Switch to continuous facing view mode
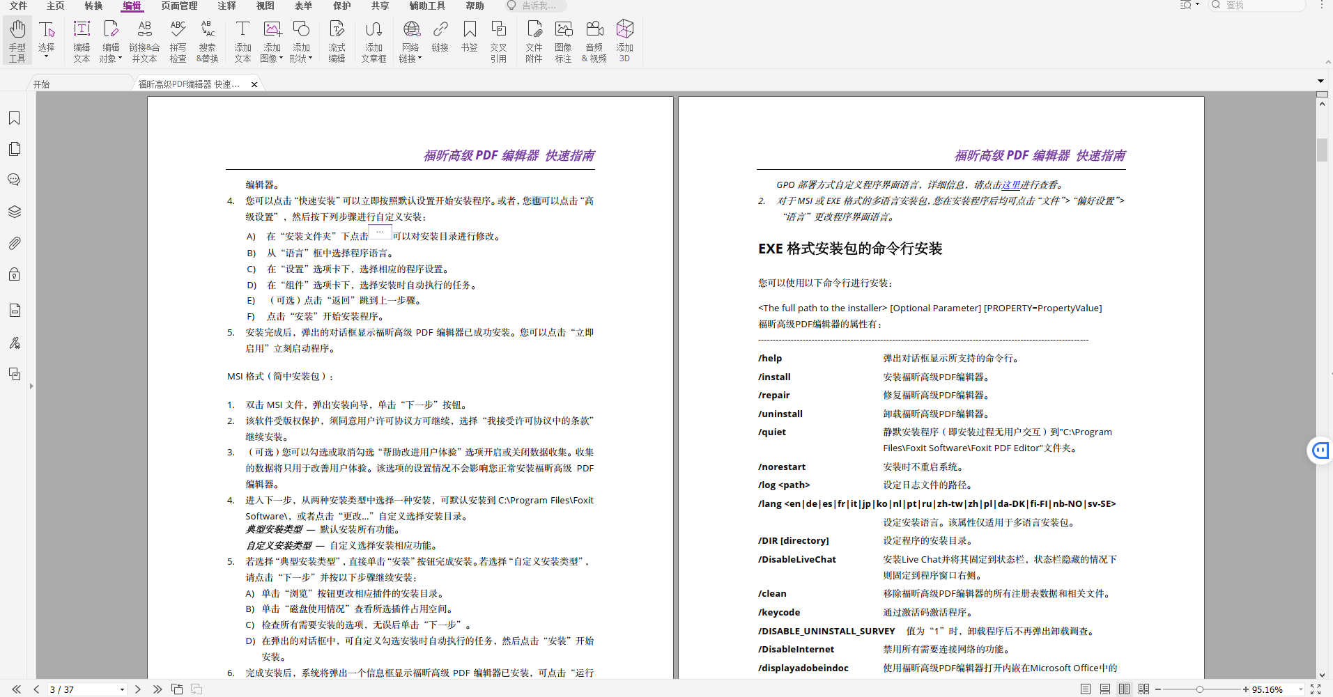1333x697 pixels. coord(1144,689)
